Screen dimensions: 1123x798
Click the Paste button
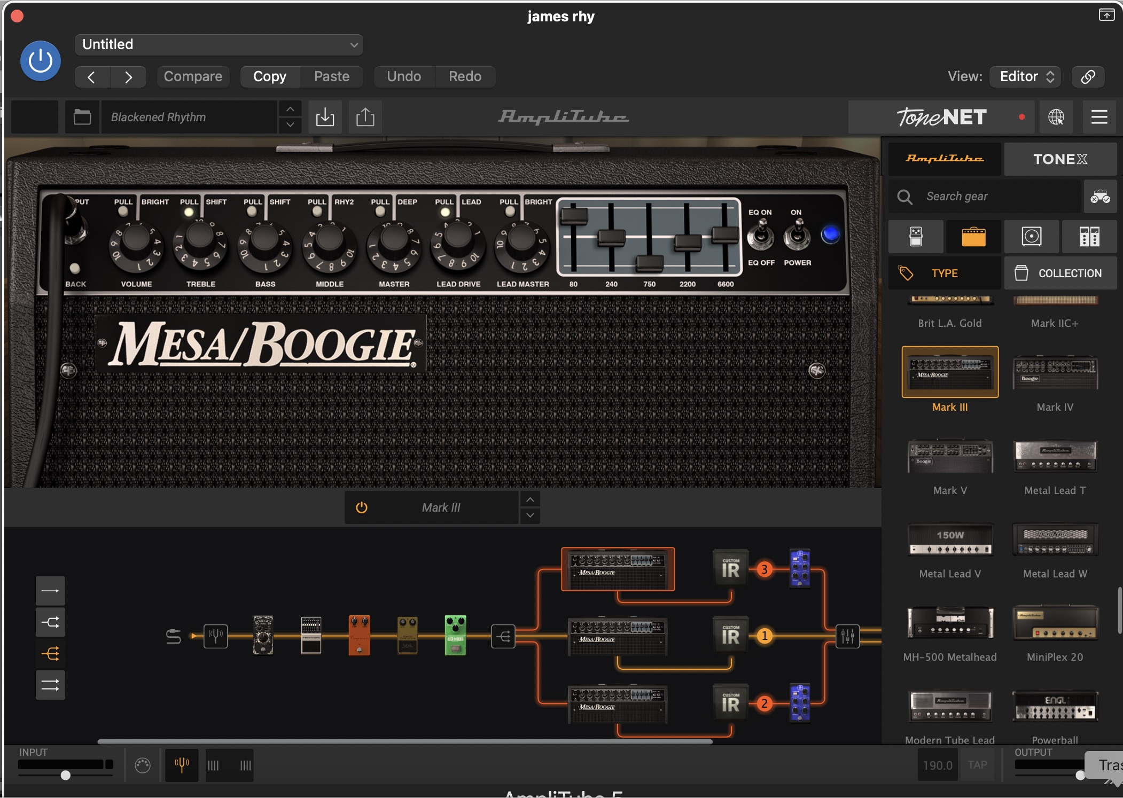pyautogui.click(x=332, y=77)
